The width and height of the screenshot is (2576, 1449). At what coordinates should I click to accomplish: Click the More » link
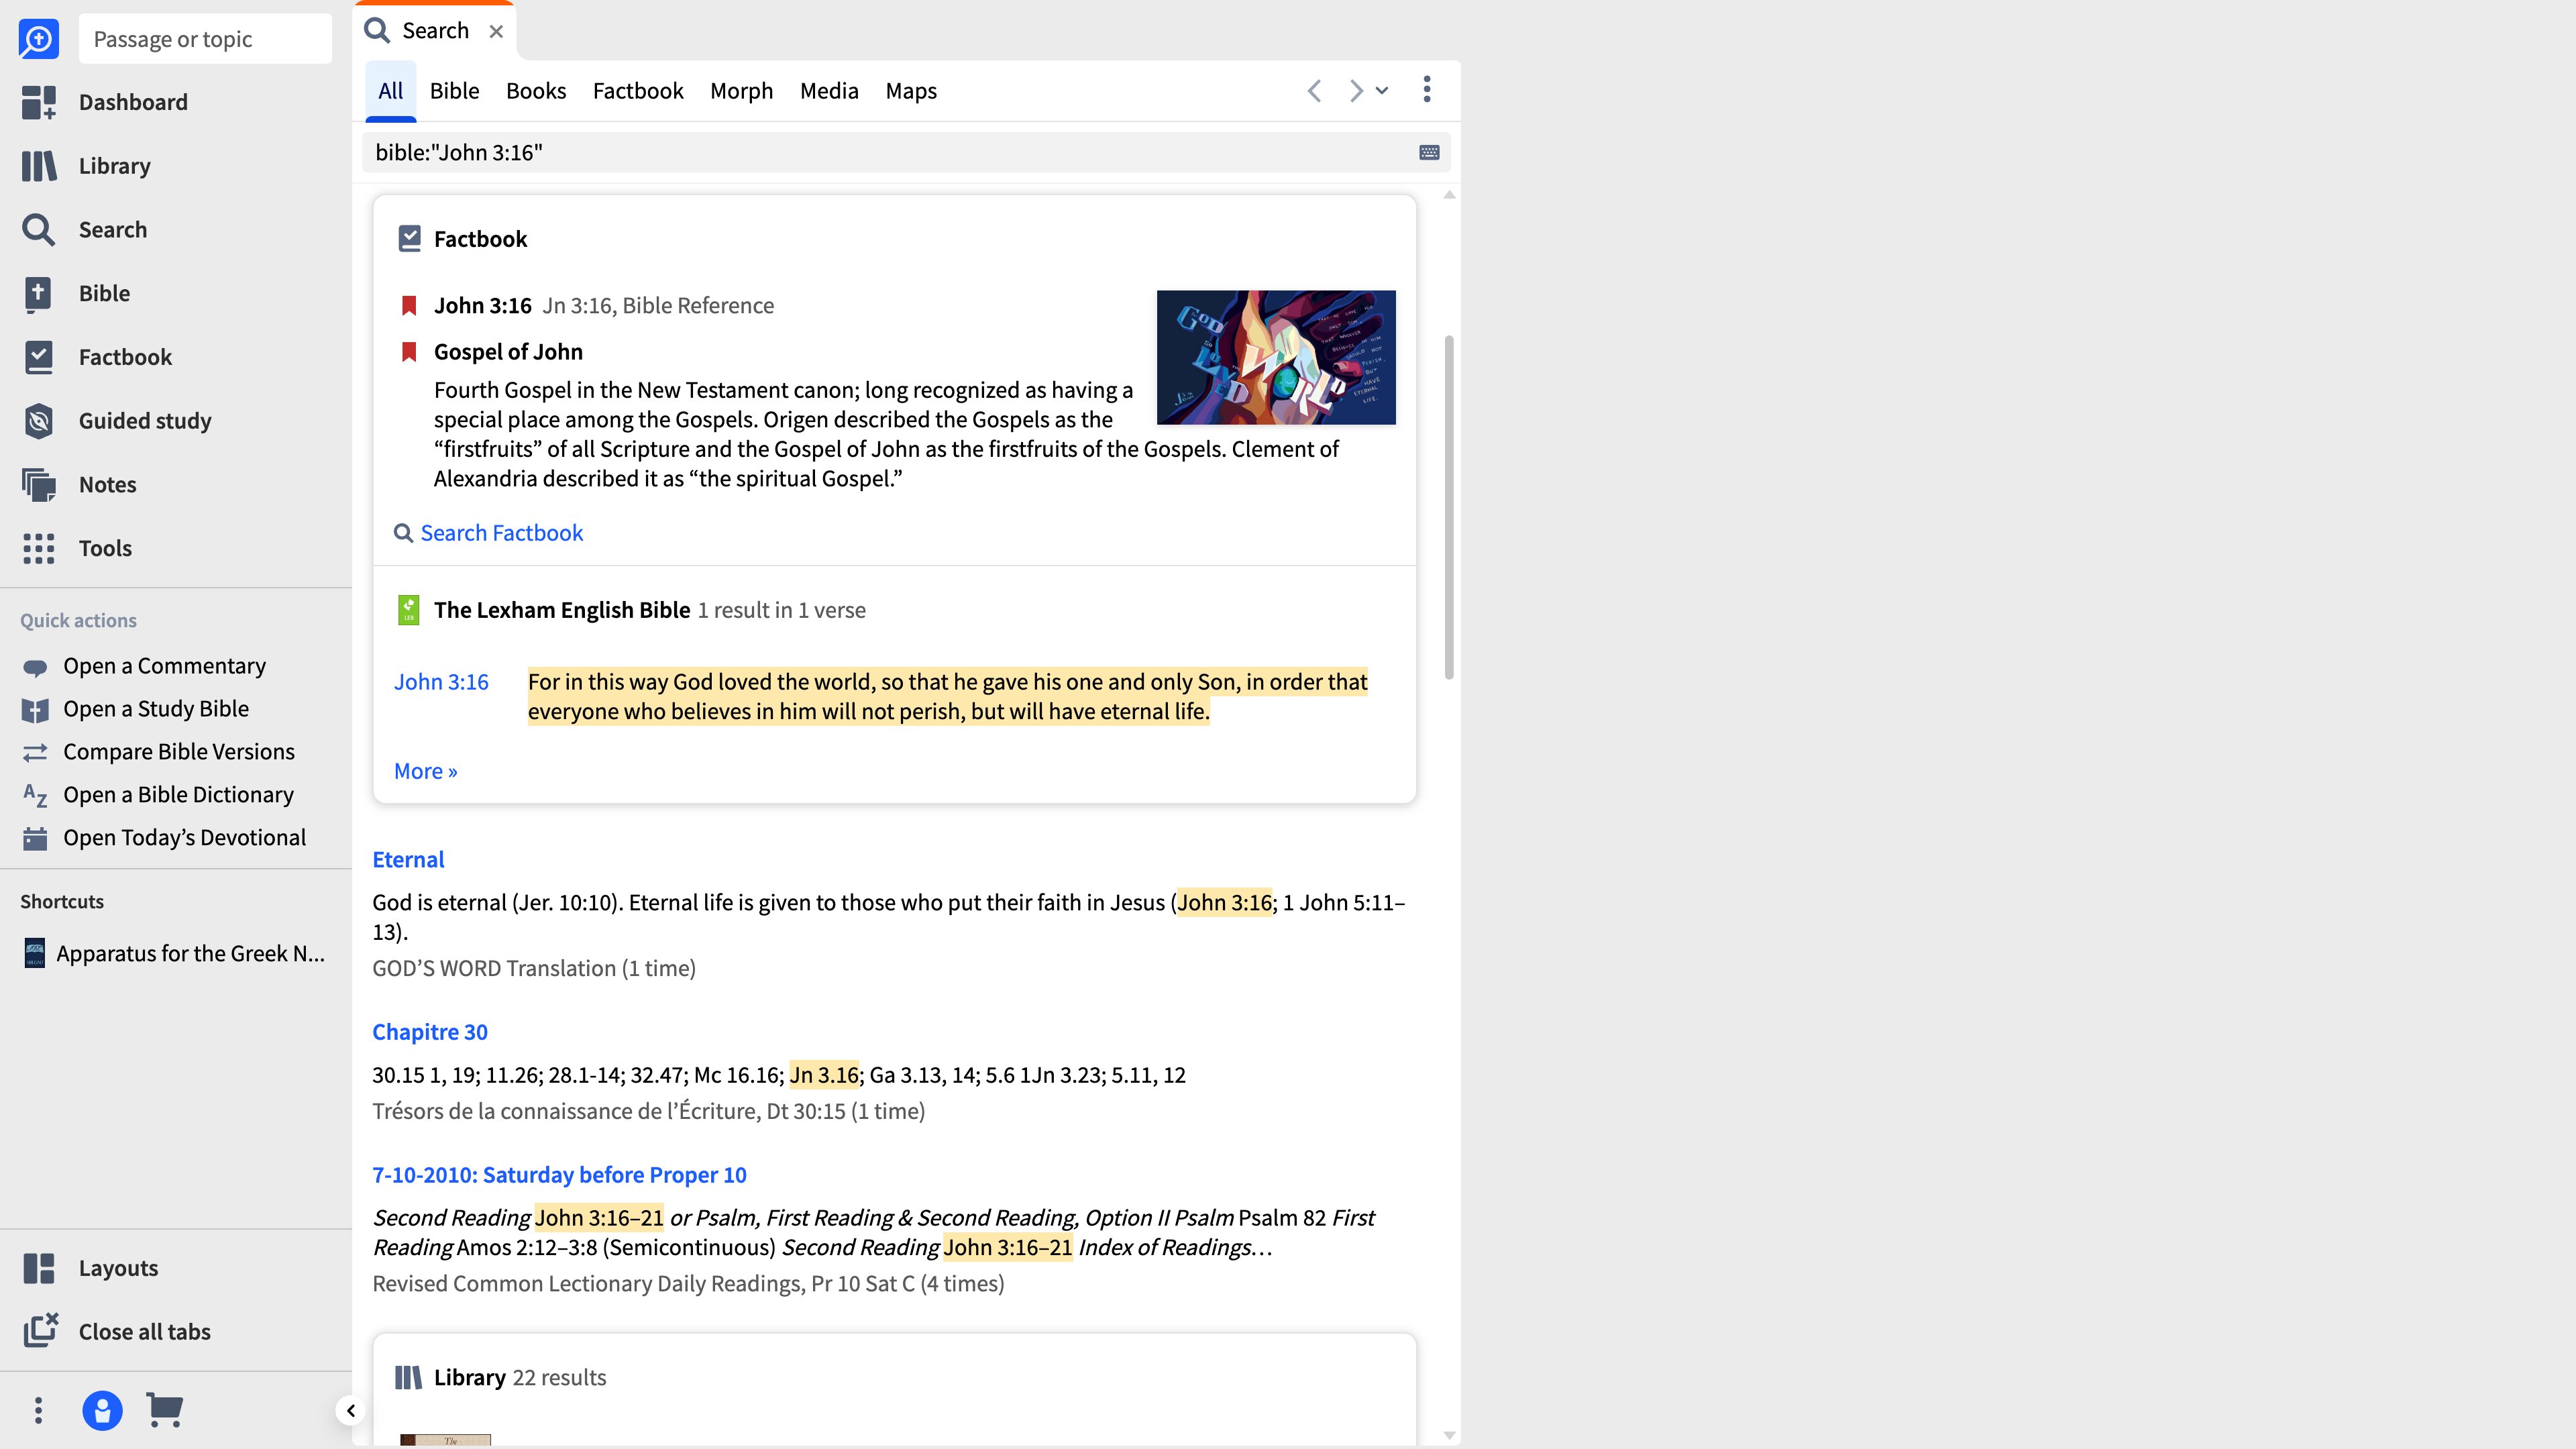(x=426, y=772)
